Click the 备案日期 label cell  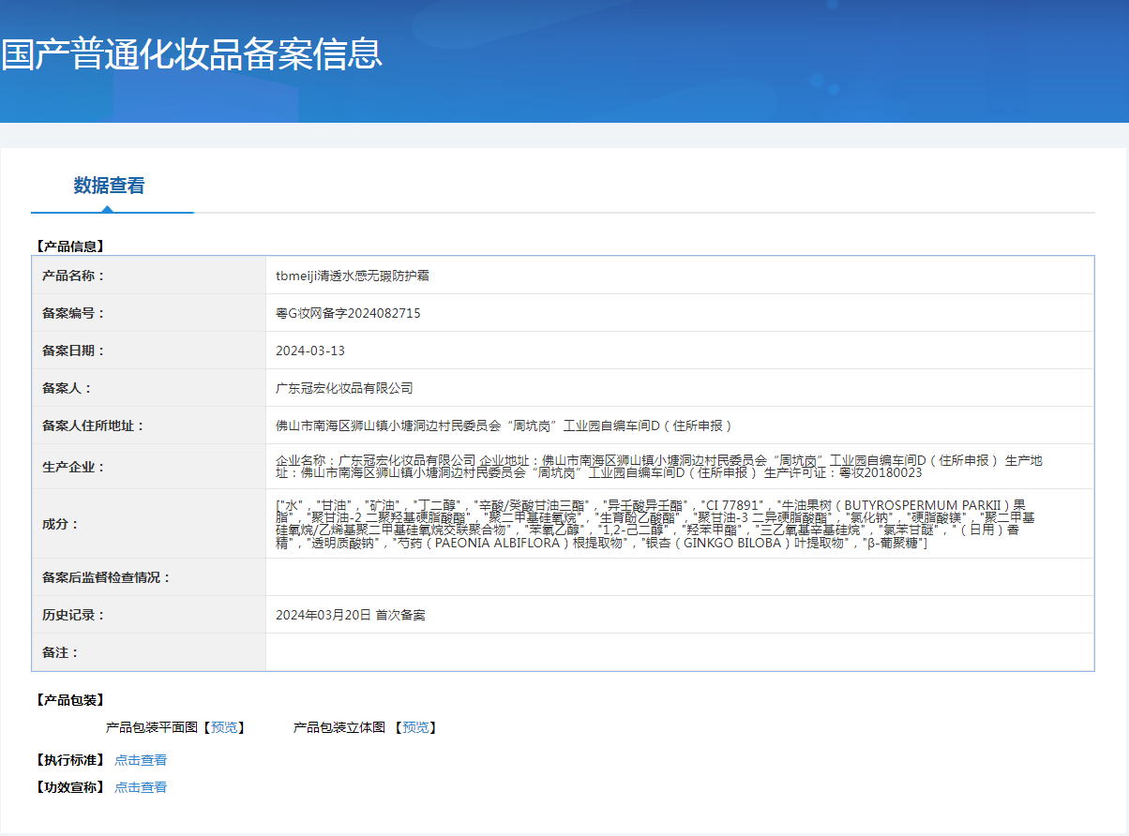[149, 351]
